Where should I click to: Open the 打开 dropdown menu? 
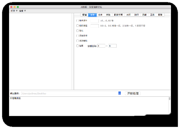14,11
